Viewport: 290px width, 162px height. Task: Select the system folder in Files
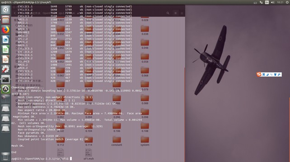click(145, 141)
